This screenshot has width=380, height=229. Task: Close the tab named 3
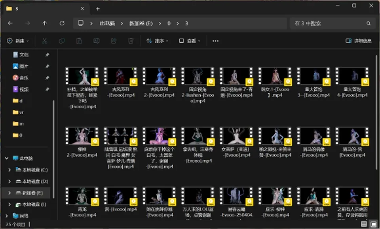tap(82, 9)
